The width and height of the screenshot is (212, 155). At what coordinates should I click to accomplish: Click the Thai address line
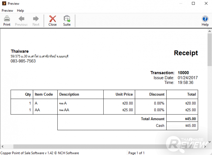pos(40,56)
